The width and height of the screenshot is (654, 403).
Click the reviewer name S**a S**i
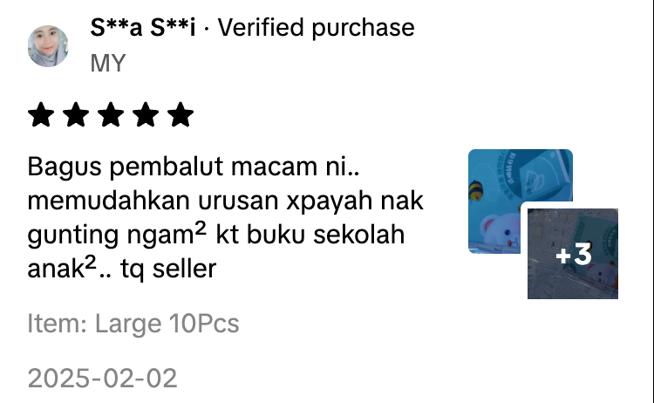point(143,28)
